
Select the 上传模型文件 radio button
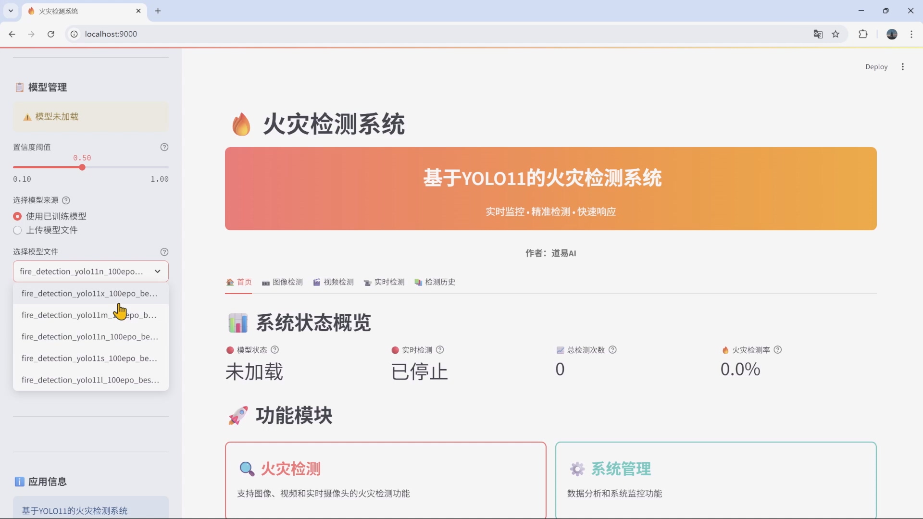pos(17,231)
